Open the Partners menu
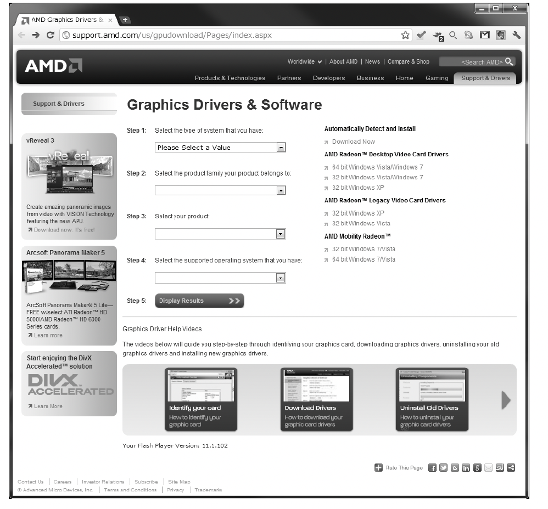The height and width of the screenshot is (509, 548). point(289,78)
